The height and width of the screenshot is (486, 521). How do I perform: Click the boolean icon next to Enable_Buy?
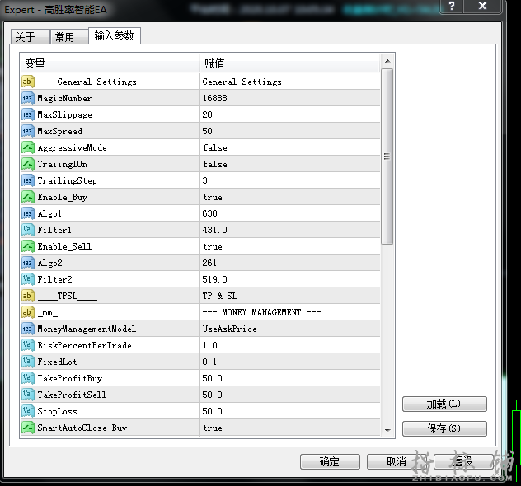28,197
